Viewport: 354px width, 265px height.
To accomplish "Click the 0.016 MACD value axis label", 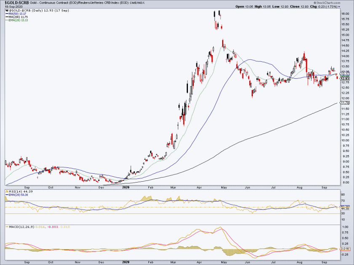I will 345,249.
